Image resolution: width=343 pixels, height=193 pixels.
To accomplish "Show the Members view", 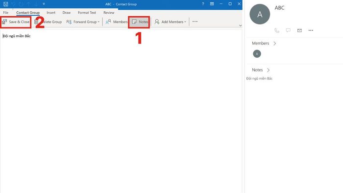I will click(117, 22).
